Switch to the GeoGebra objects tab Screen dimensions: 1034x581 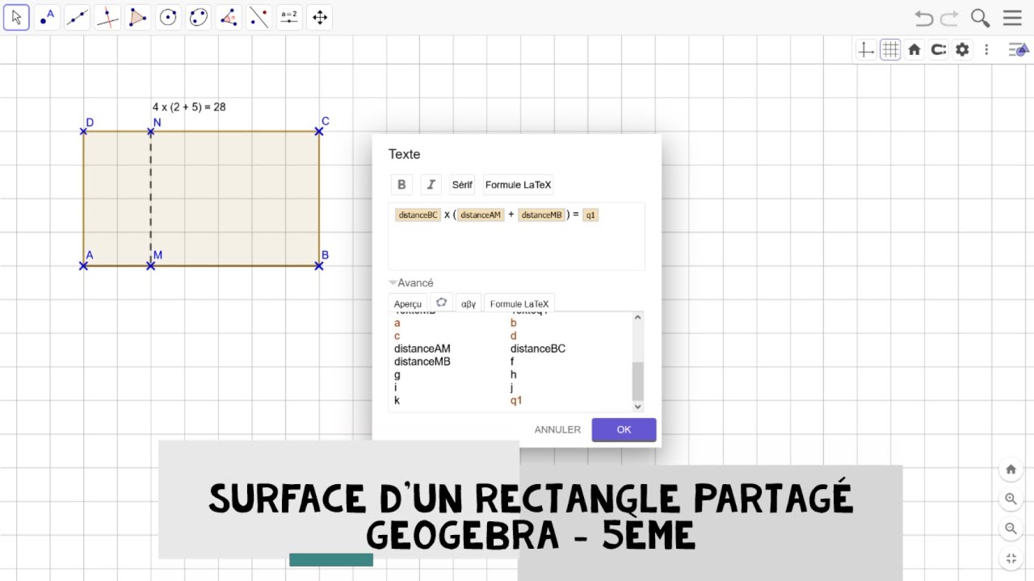click(441, 303)
